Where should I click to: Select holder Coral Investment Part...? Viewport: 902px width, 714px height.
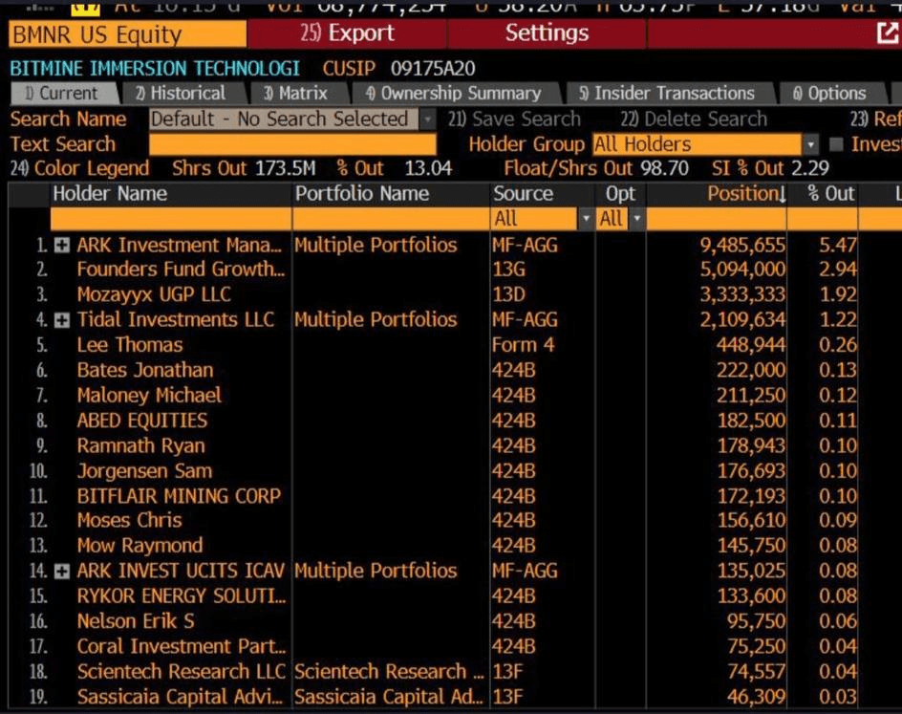(x=182, y=647)
